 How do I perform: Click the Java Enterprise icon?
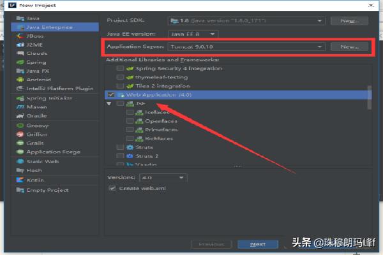coord(20,27)
